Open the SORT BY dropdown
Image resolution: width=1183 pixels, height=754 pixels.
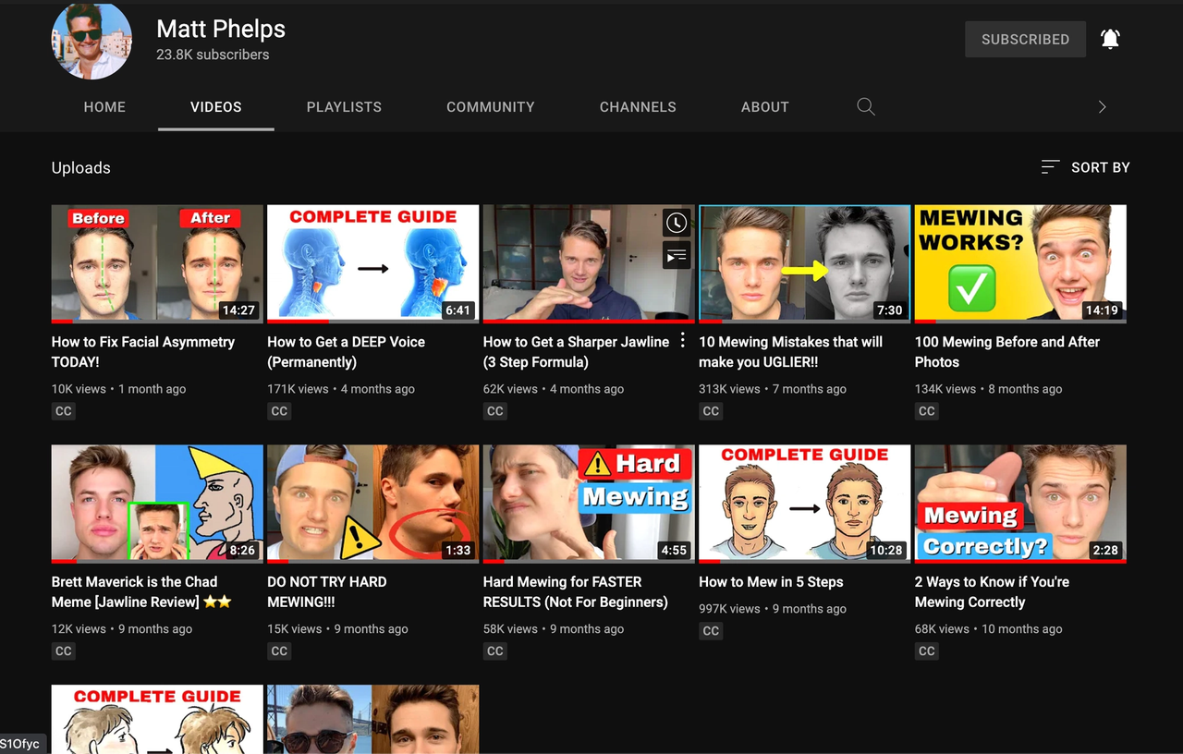click(1085, 167)
